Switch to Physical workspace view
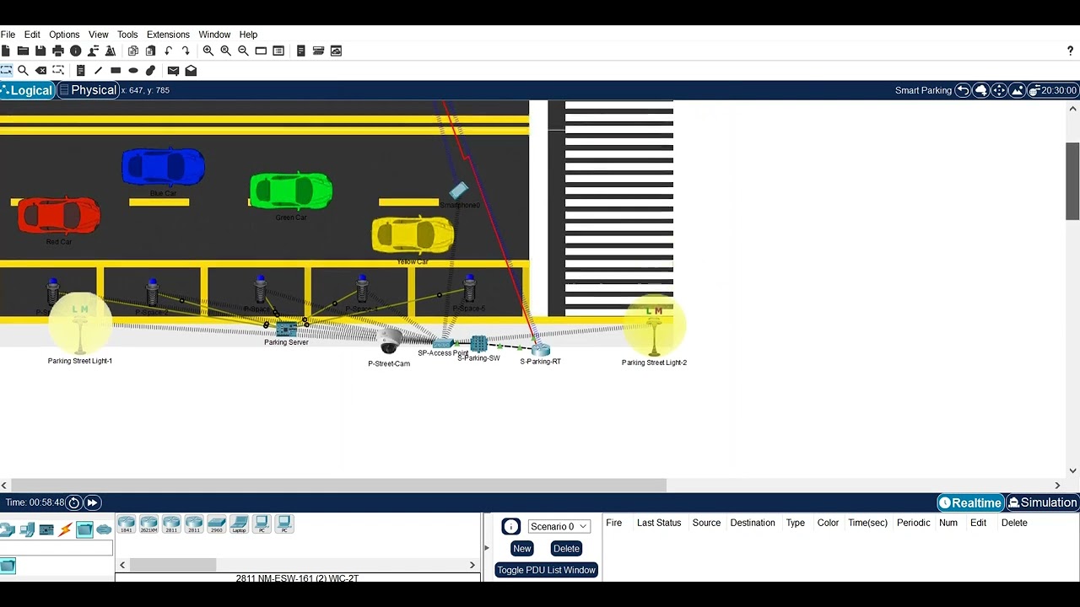This screenshot has width=1080, height=607. (x=88, y=90)
